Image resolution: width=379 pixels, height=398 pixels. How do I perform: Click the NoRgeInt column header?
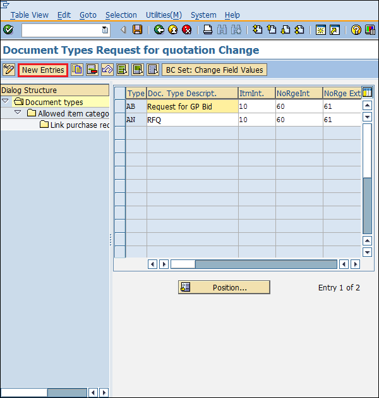(x=299, y=93)
